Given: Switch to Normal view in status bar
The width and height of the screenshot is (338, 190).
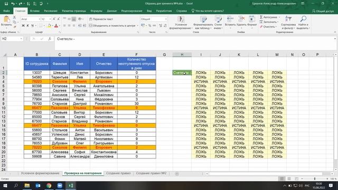Looking at the screenshot, I should click(281, 179).
